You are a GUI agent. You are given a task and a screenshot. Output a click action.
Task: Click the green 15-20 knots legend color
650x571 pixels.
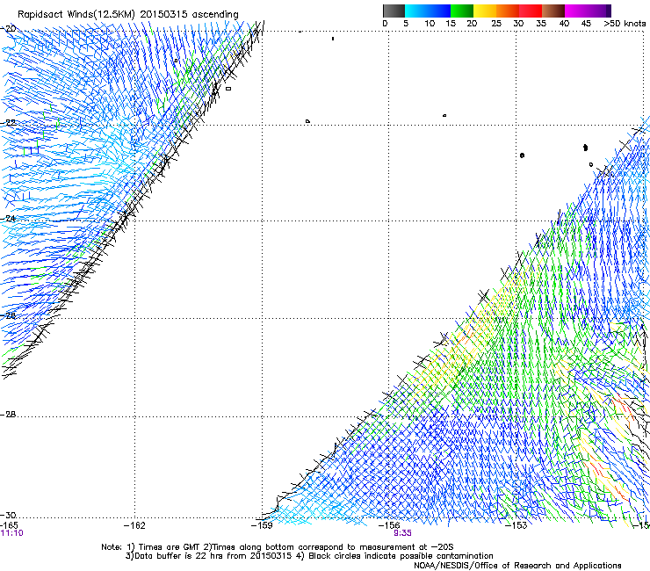(462, 11)
